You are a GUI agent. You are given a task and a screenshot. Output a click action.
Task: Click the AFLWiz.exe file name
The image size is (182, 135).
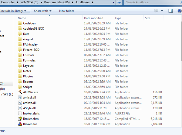click(x=31, y=92)
